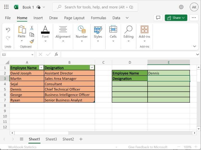
Task: Select row 5 header
Action: [5, 89]
